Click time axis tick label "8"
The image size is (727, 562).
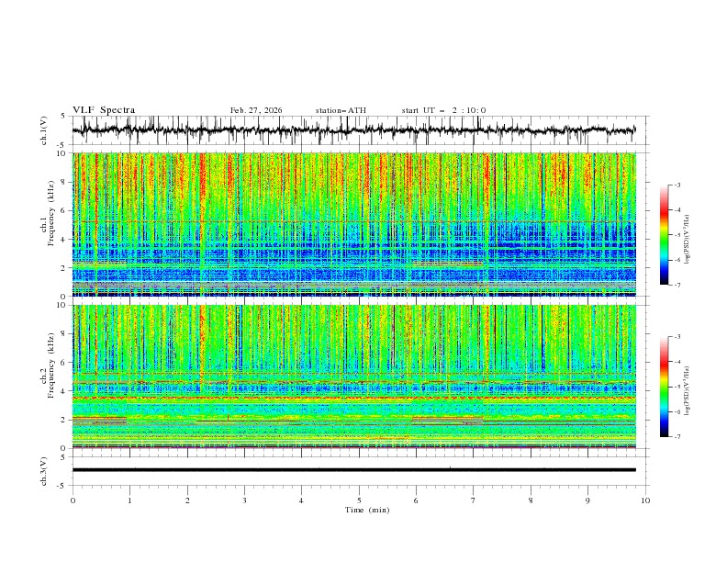(531, 500)
